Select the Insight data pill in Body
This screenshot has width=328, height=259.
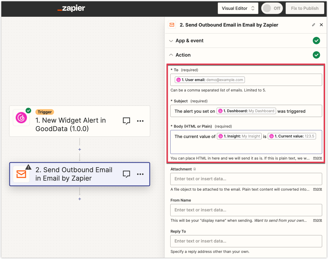[x=240, y=136]
